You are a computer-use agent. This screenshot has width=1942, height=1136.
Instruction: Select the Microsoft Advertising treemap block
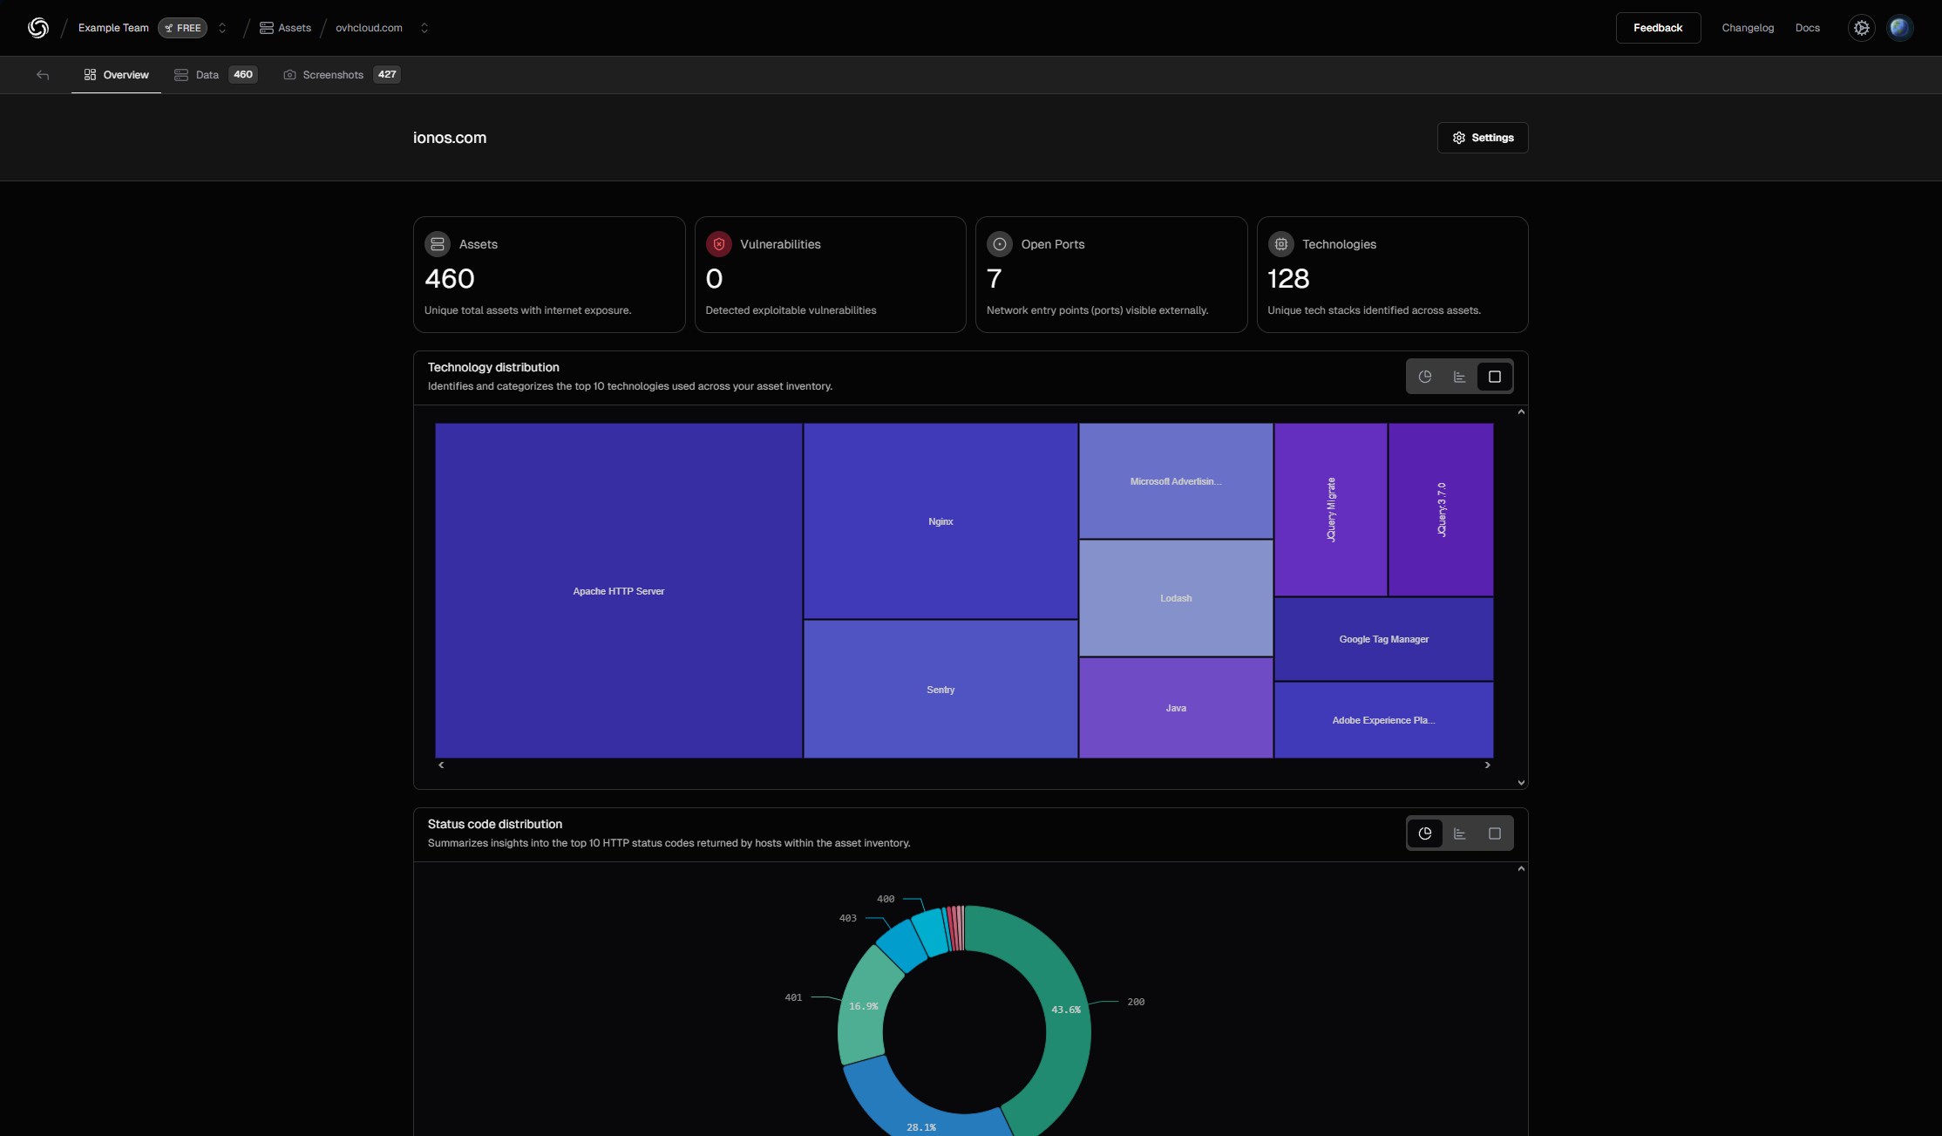[1176, 481]
